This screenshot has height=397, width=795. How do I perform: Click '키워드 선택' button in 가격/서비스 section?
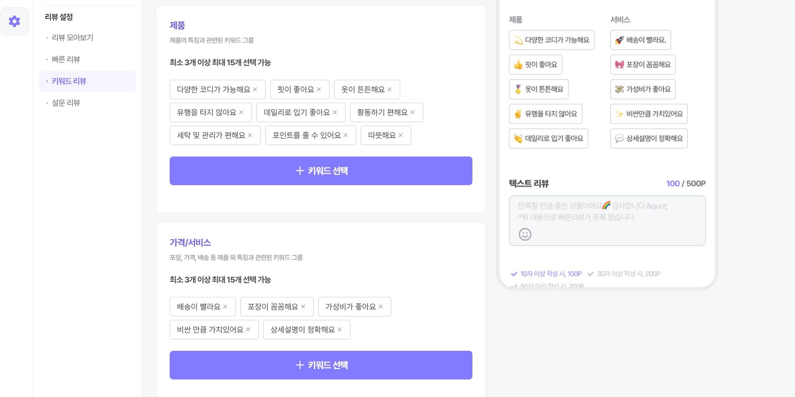tap(321, 365)
